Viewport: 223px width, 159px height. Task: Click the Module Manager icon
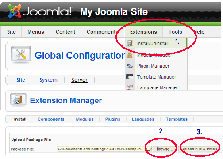[x=130, y=55]
